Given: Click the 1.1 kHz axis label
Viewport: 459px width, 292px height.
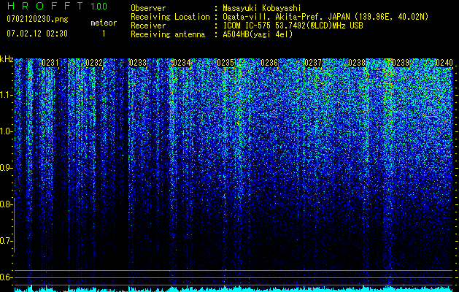Looking at the screenshot, I should tap(5, 95).
